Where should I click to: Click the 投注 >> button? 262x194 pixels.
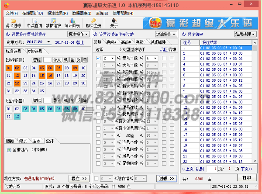pos(79,179)
